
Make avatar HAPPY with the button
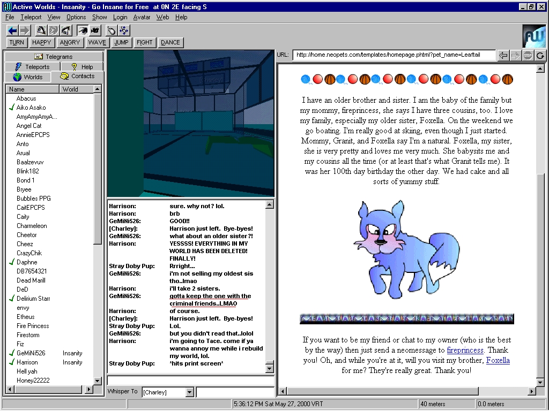coord(41,43)
